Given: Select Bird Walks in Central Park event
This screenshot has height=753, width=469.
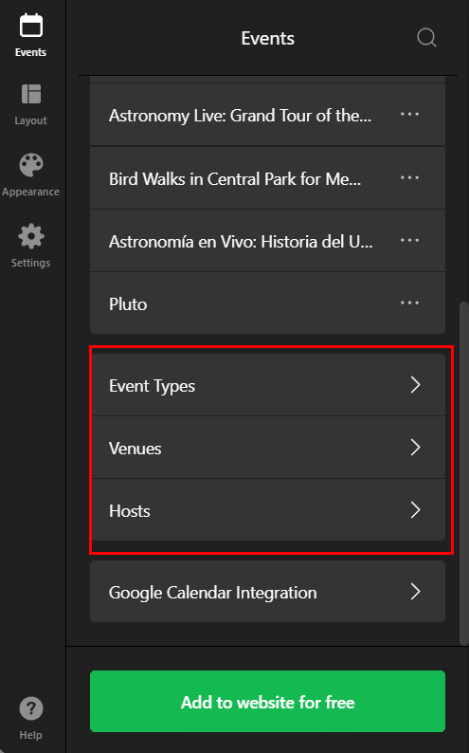Looking at the screenshot, I should click(x=267, y=178).
